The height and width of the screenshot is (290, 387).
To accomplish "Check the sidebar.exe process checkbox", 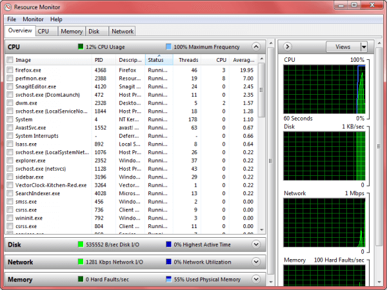I will pos(10,177).
